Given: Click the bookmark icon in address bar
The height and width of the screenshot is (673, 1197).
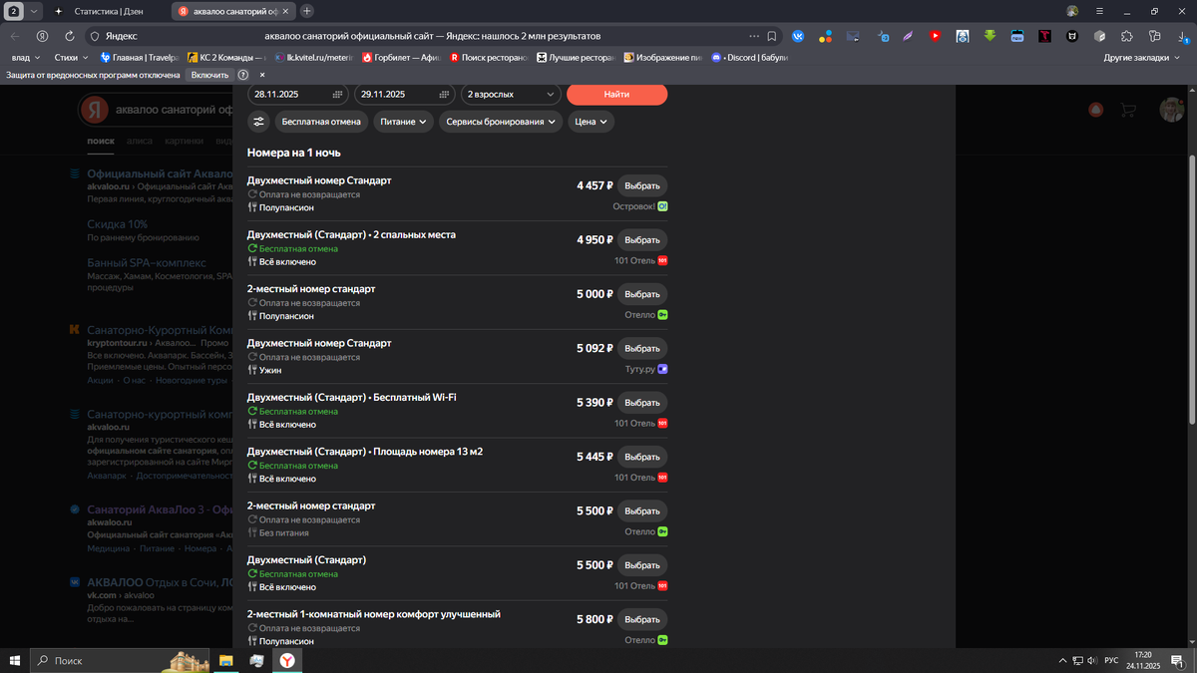Looking at the screenshot, I should 772,36.
